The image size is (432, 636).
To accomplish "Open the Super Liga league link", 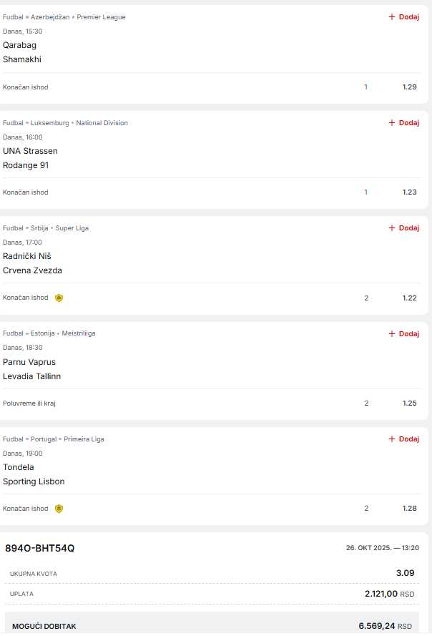I will click(x=72, y=228).
